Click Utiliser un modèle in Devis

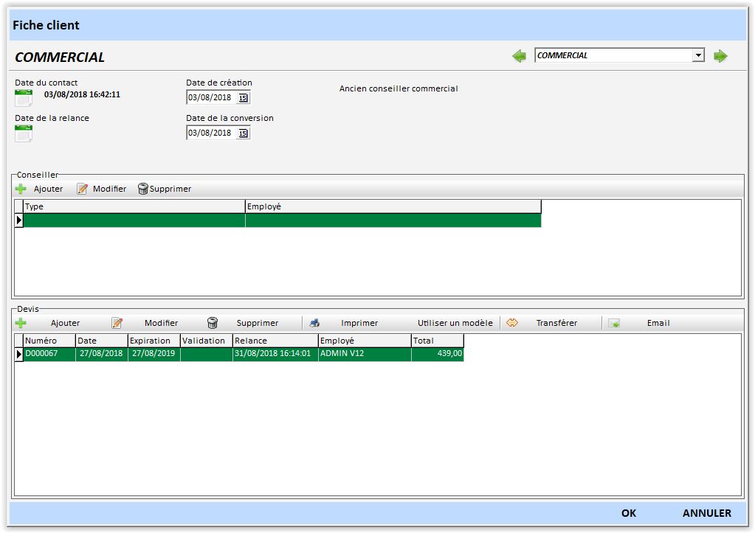tap(455, 323)
